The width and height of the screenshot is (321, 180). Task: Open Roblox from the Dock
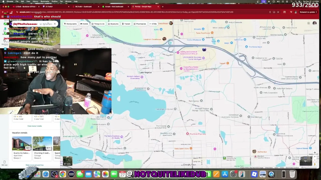point(254,174)
